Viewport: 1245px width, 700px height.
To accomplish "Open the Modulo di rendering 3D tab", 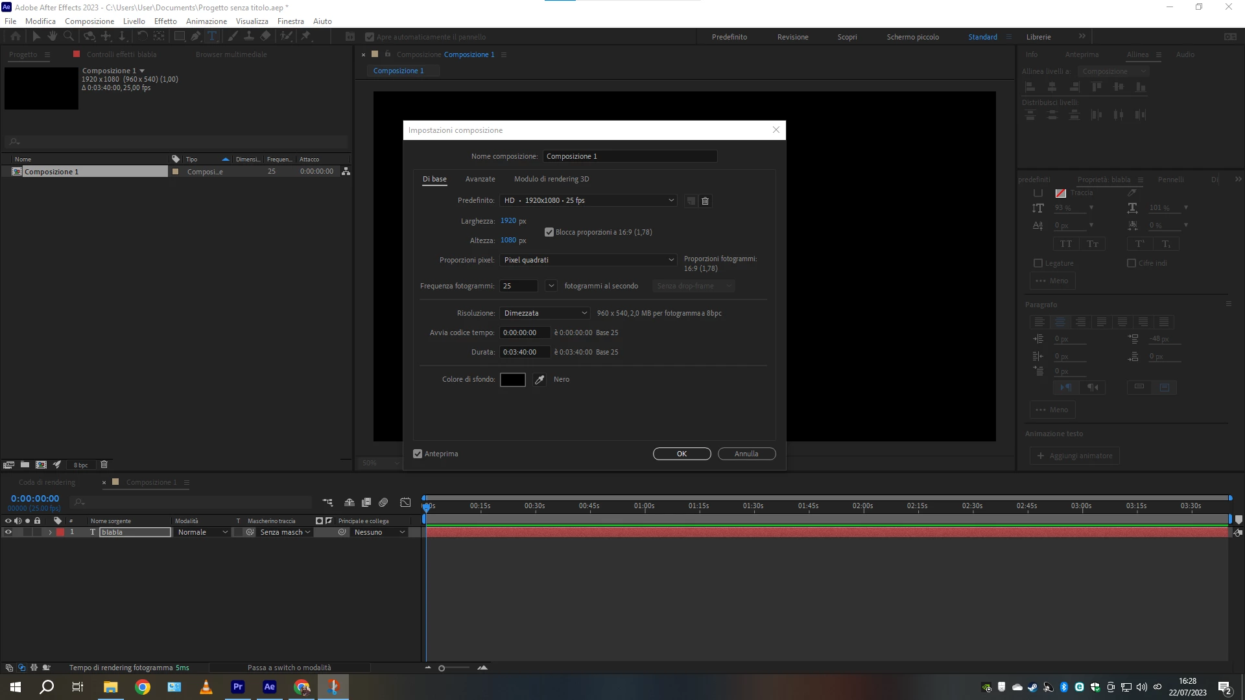I will pos(551,179).
